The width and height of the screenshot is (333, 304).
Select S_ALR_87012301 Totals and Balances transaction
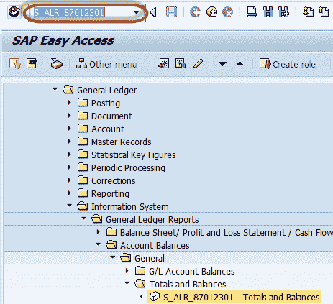click(234, 297)
